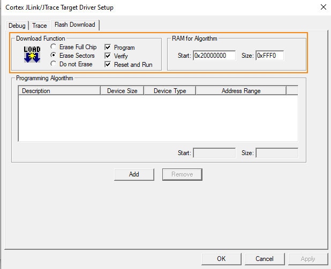The image size is (331, 269).
Task: Close the Target Driver Setup dialog
Action: coord(322,7)
